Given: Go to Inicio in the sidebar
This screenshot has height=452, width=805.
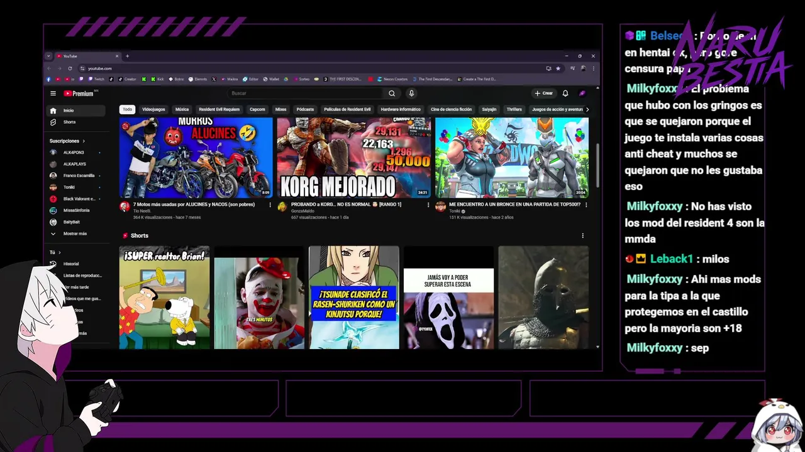Looking at the screenshot, I should point(77,110).
